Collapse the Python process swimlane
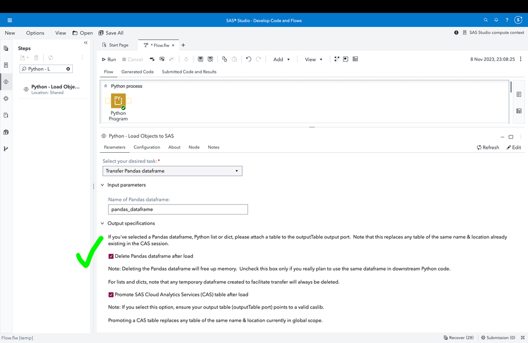The height and width of the screenshot is (343, 528). click(105, 86)
